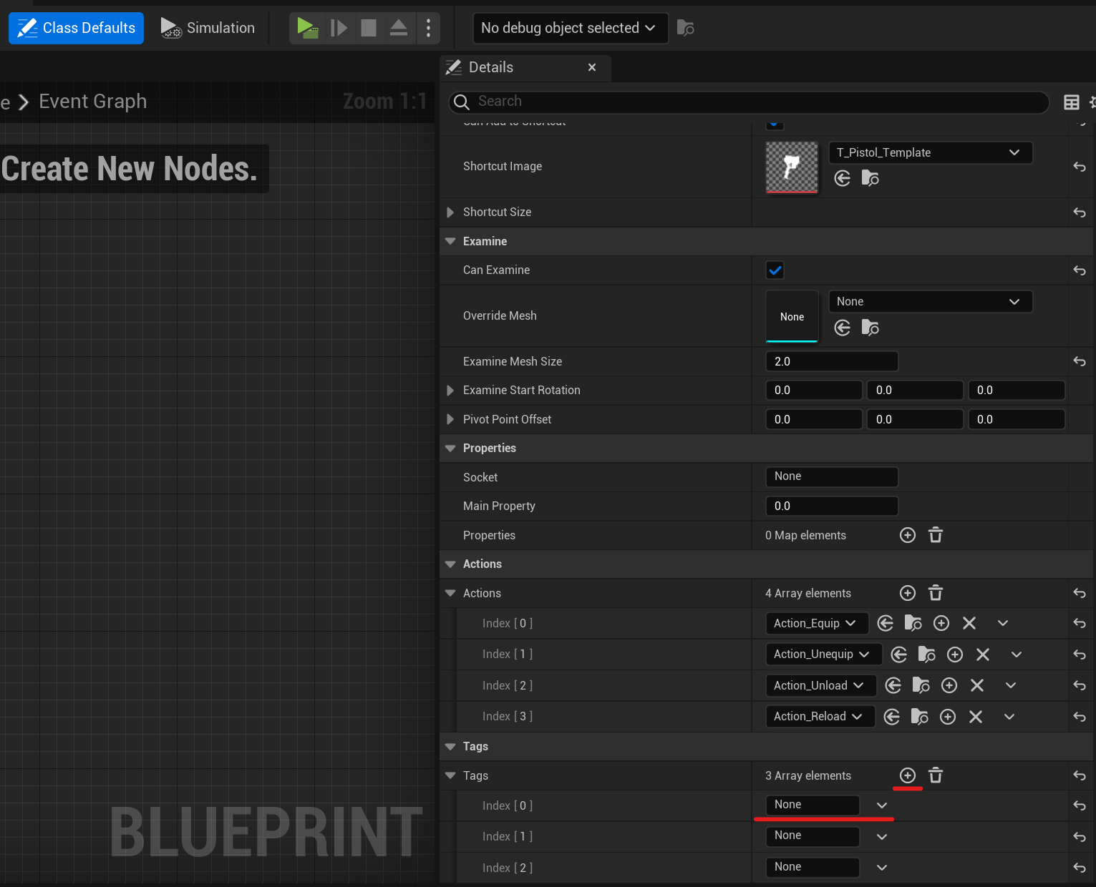Browse to Shortcut Image asset in content browser
Screen dimensions: 1096x887
coord(871,178)
